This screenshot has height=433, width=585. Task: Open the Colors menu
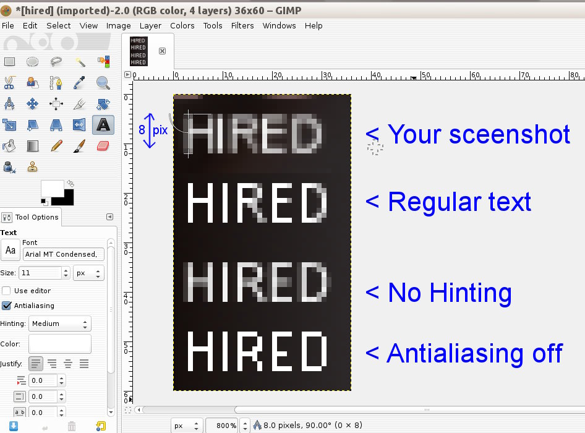[182, 26]
